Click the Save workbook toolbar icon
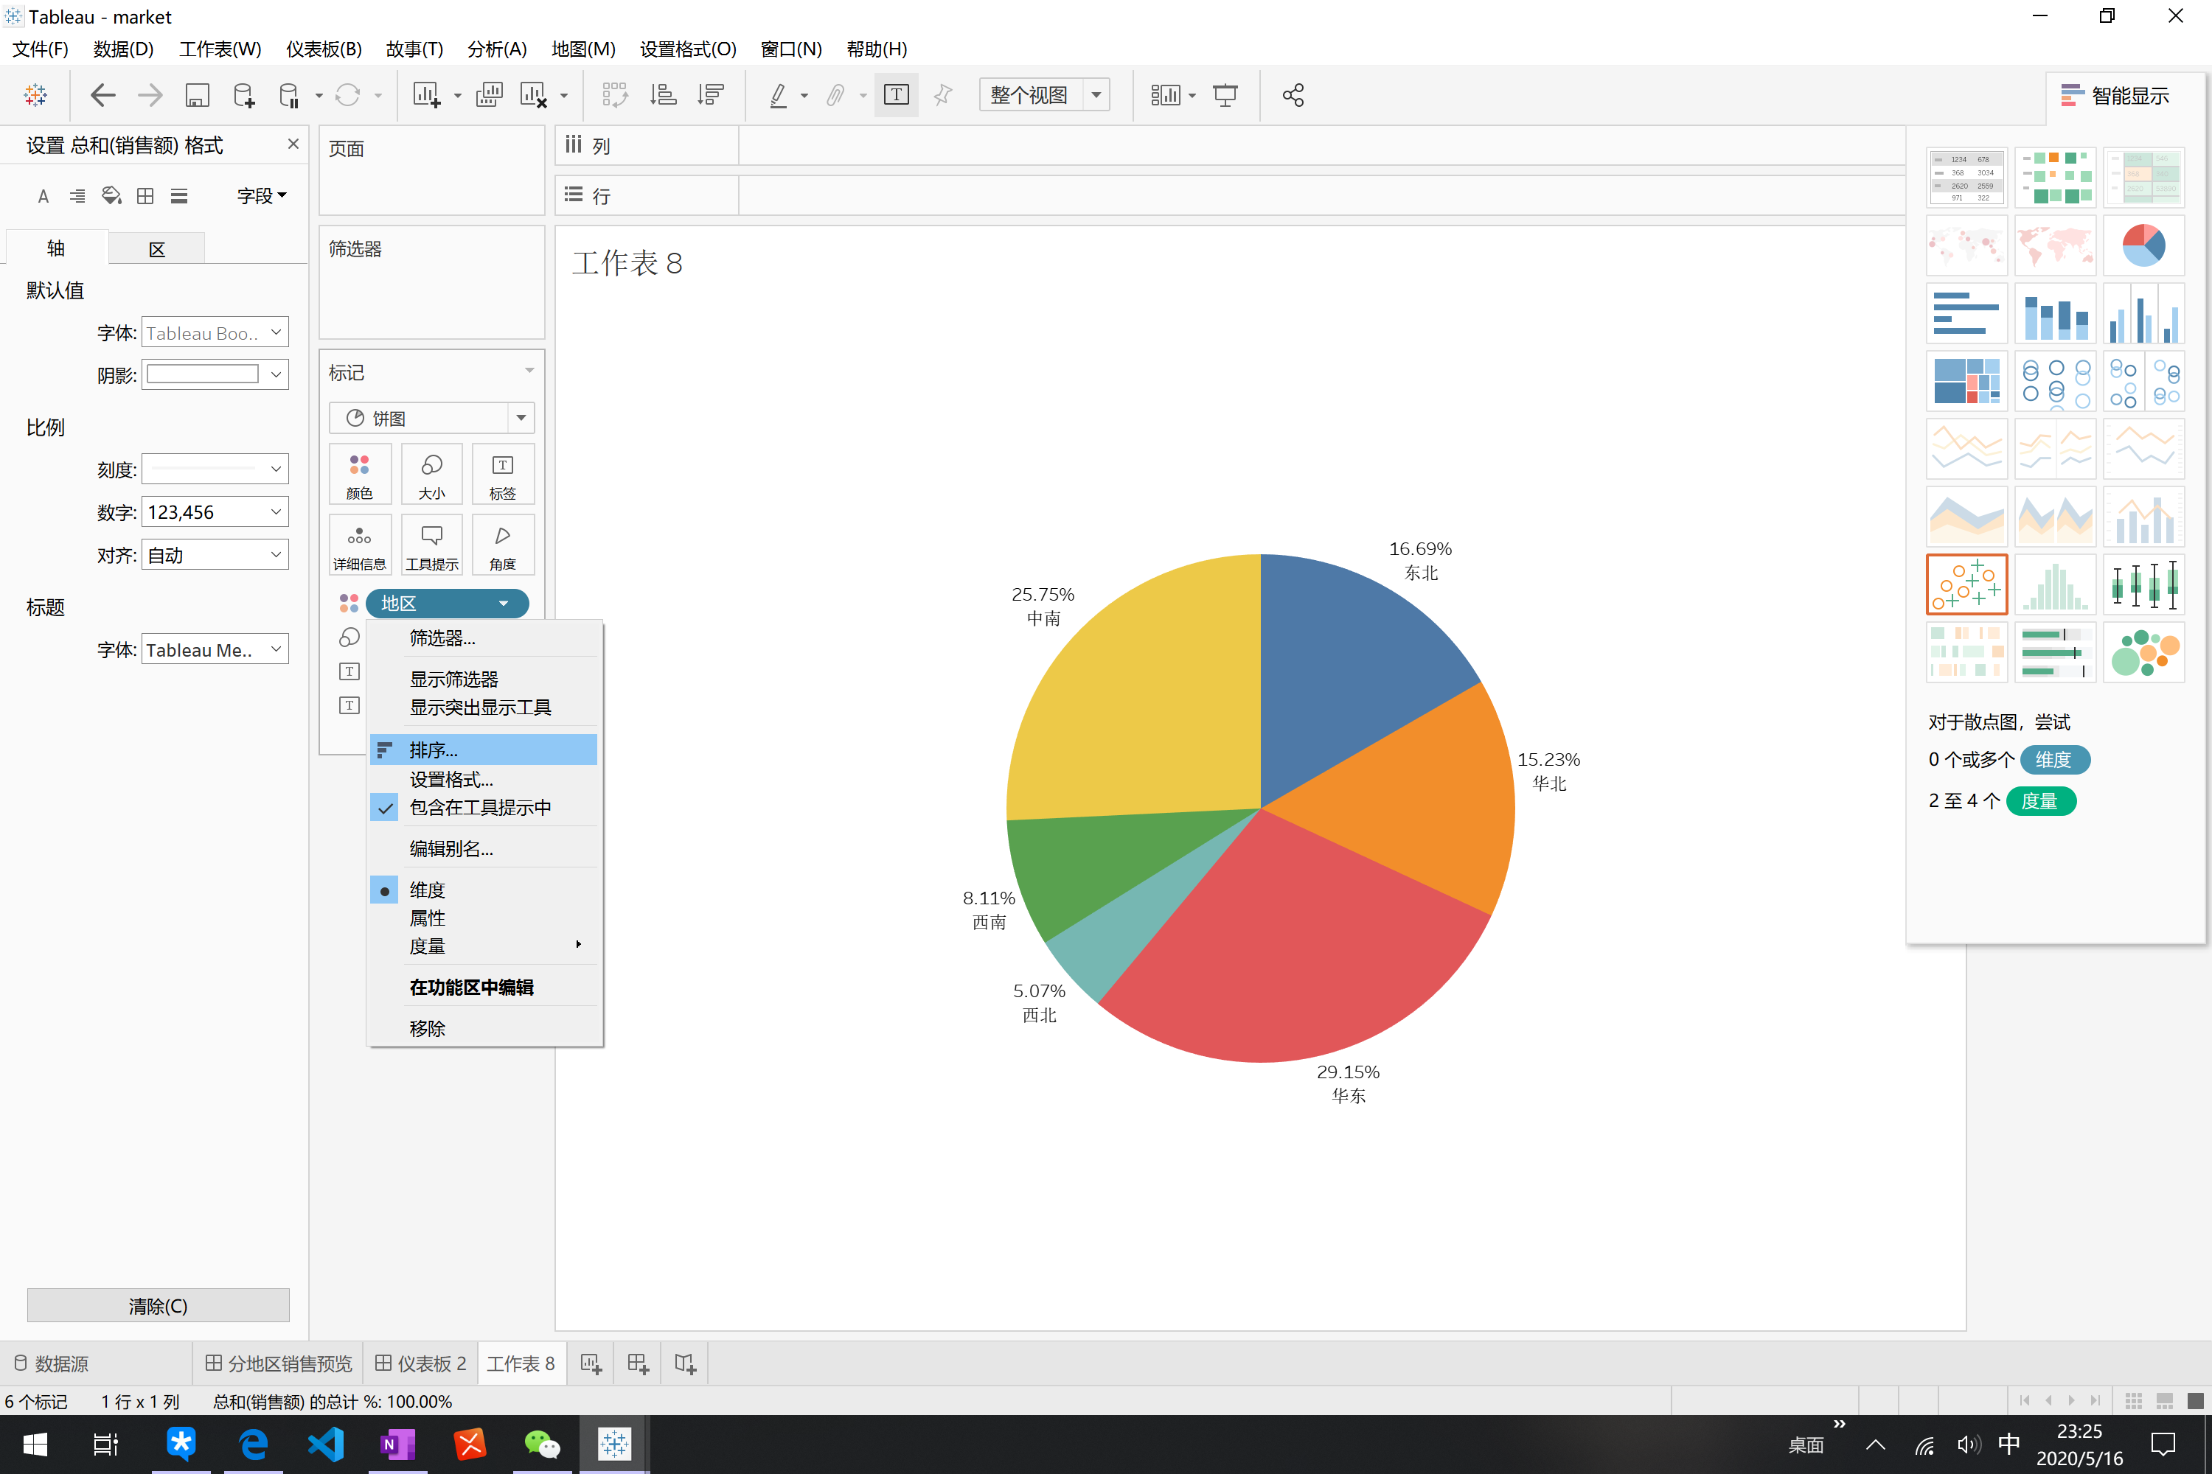The height and width of the screenshot is (1474, 2212). tap(197, 95)
